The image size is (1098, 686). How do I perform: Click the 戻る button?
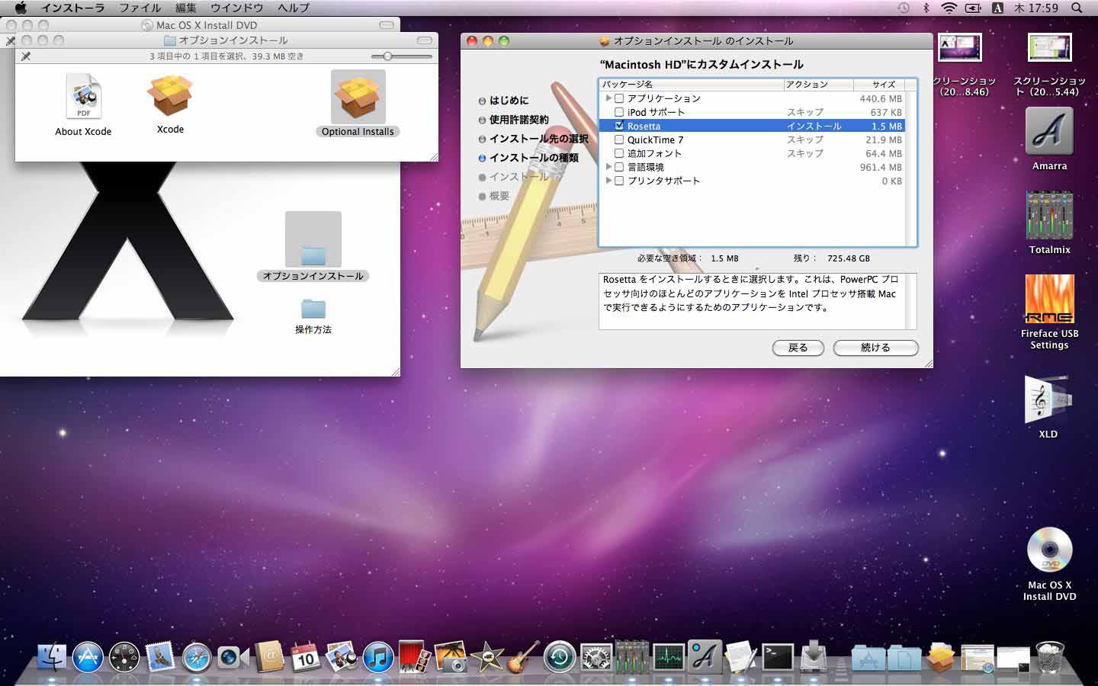798,348
